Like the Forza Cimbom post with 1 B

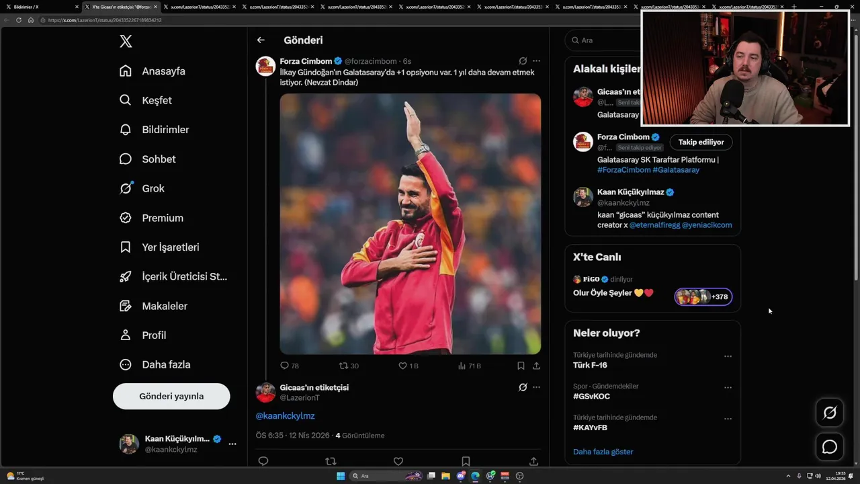click(408, 366)
